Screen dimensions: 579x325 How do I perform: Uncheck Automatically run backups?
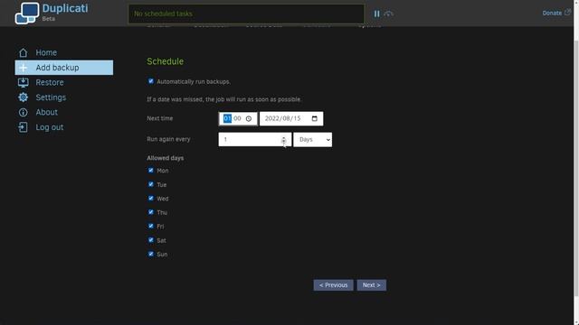coord(151,81)
